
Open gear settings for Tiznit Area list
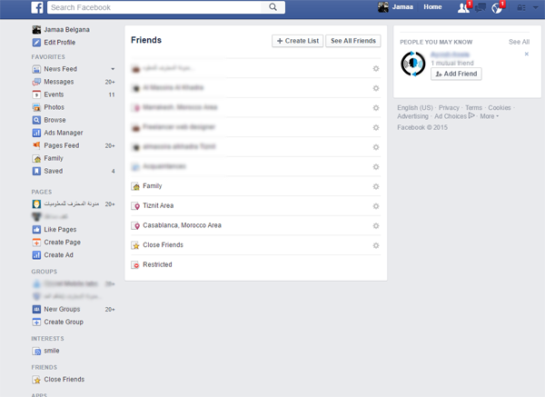point(376,206)
